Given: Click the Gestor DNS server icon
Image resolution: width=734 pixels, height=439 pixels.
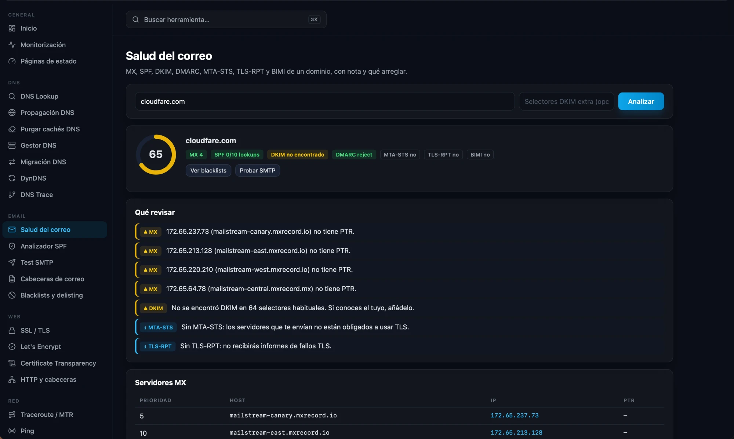Looking at the screenshot, I should pyautogui.click(x=12, y=145).
